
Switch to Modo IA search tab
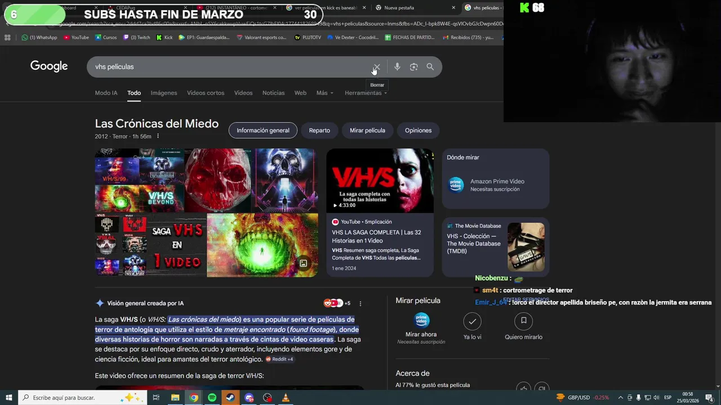click(x=106, y=93)
